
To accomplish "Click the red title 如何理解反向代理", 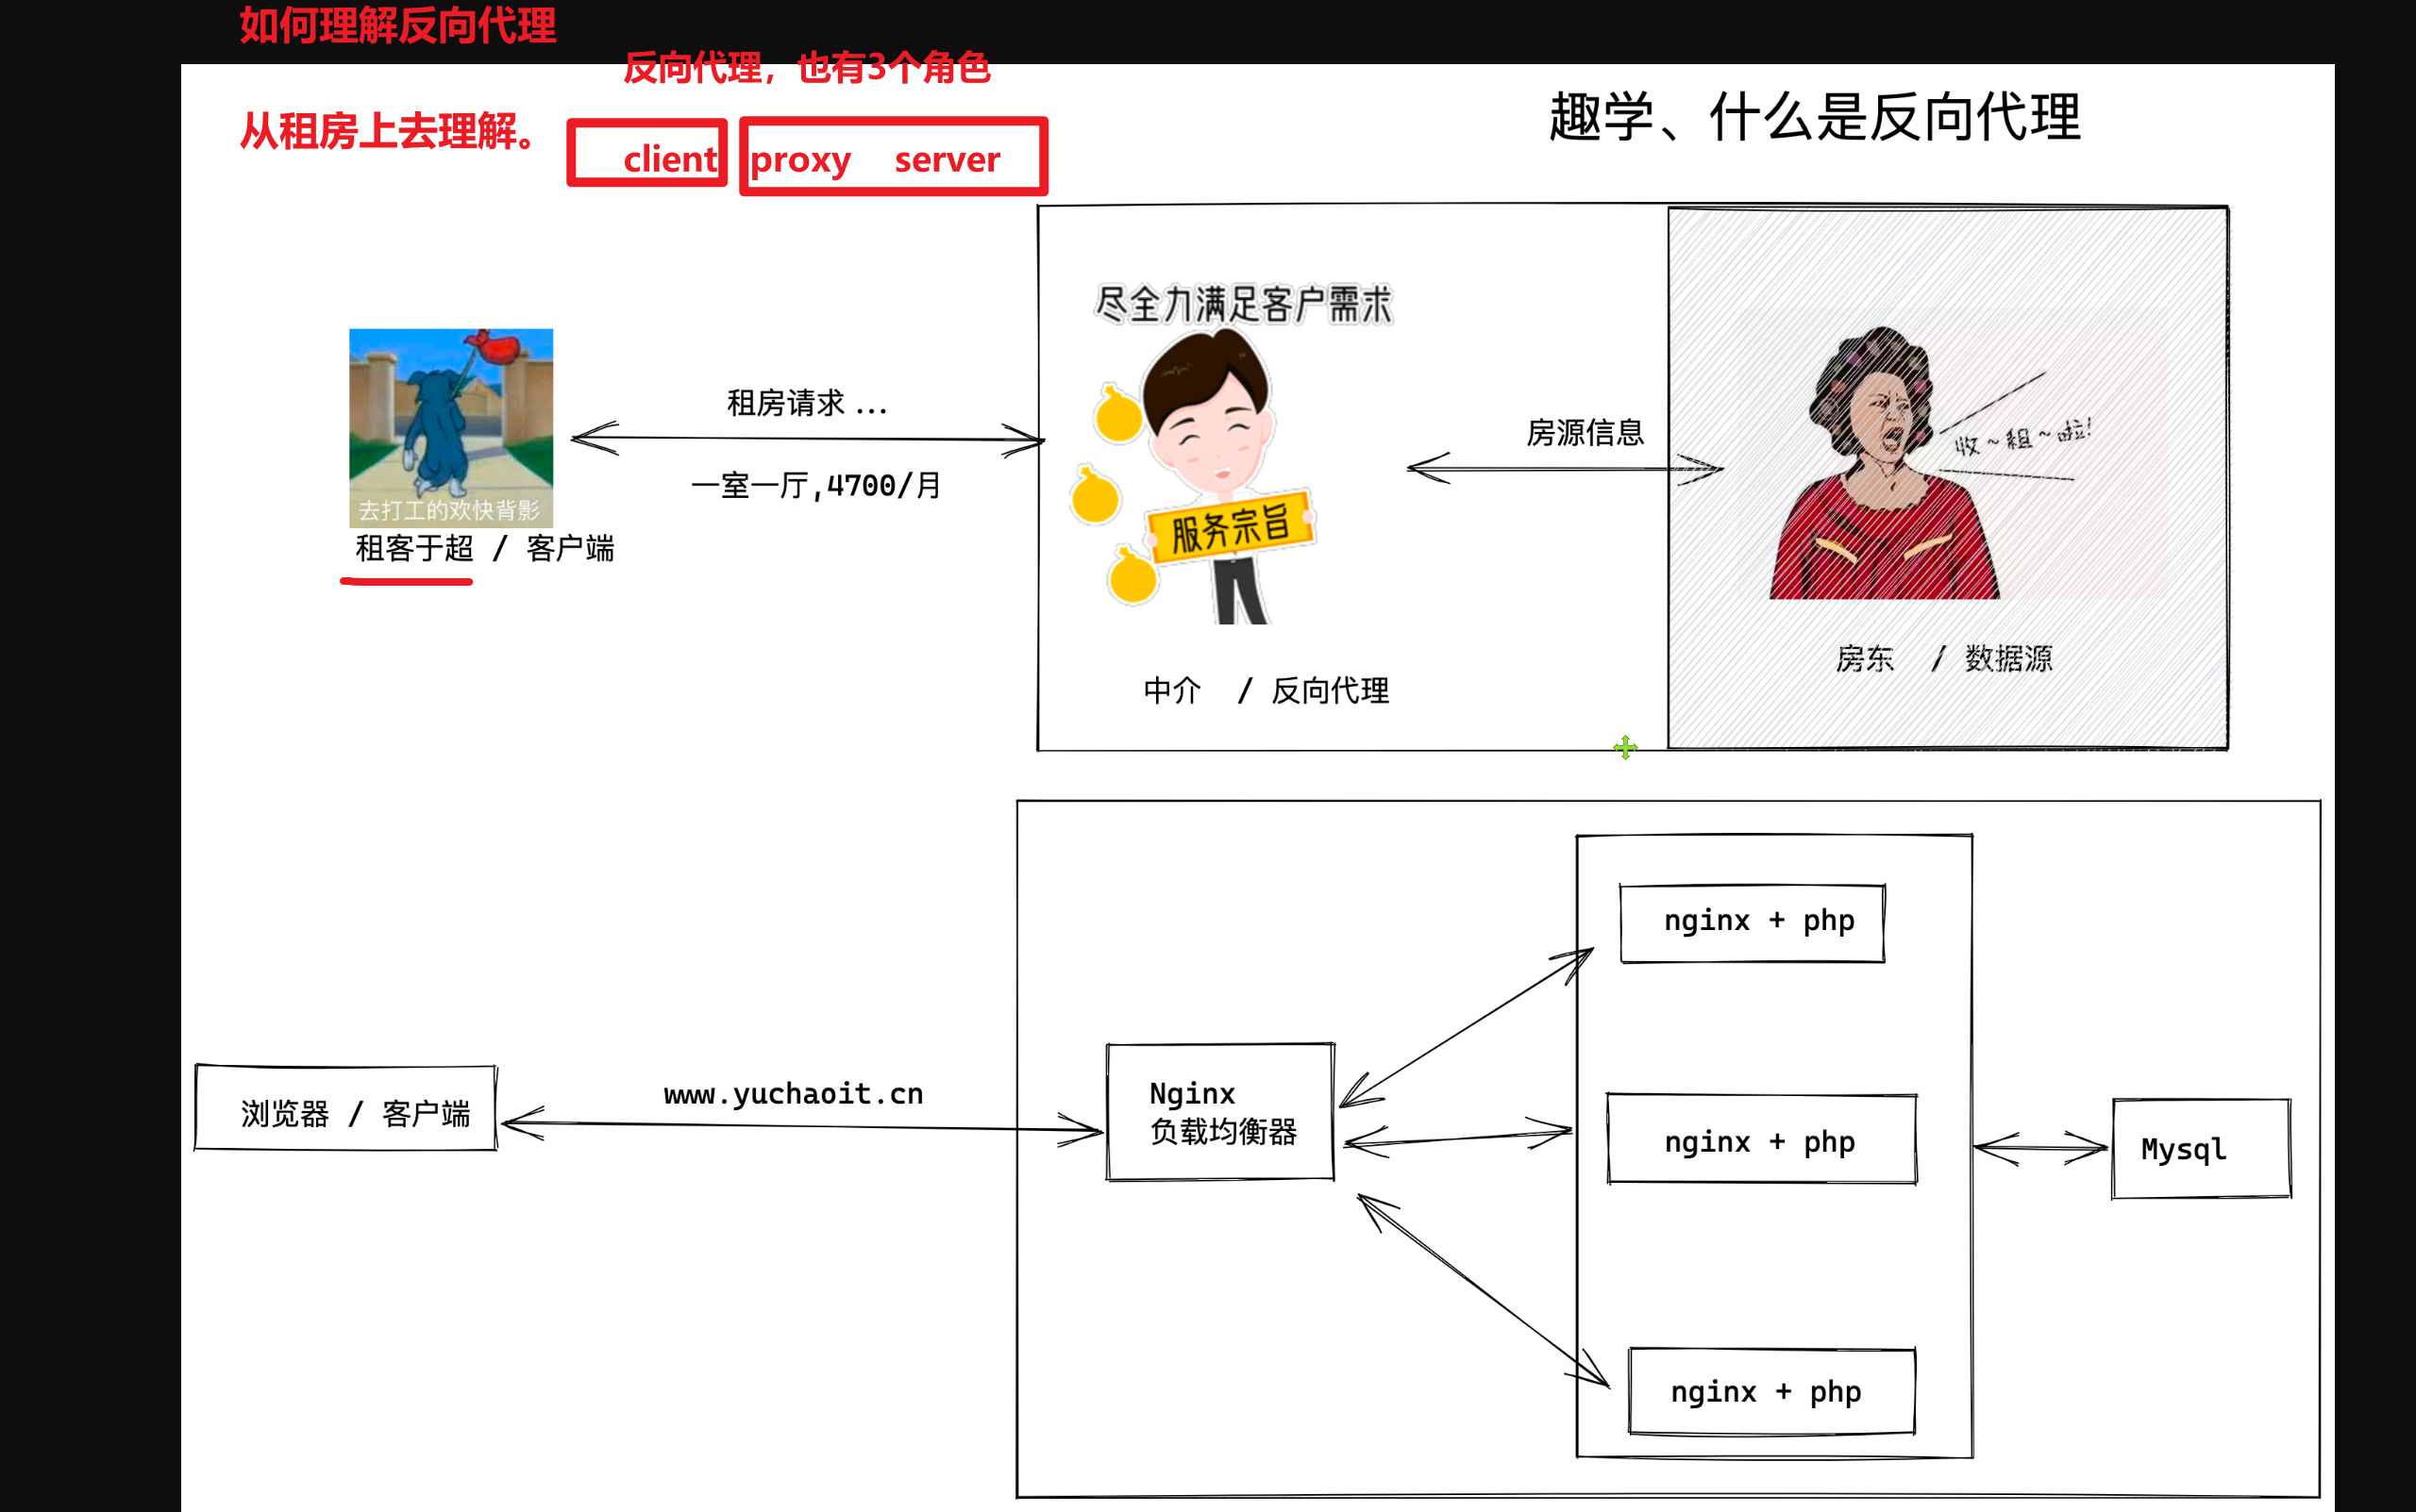I will pos(397,26).
